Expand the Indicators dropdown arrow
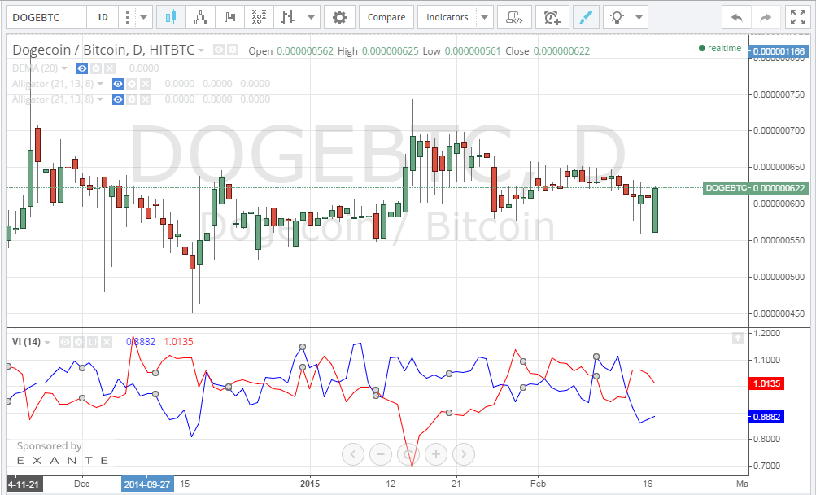This screenshot has width=816, height=495. click(x=485, y=16)
